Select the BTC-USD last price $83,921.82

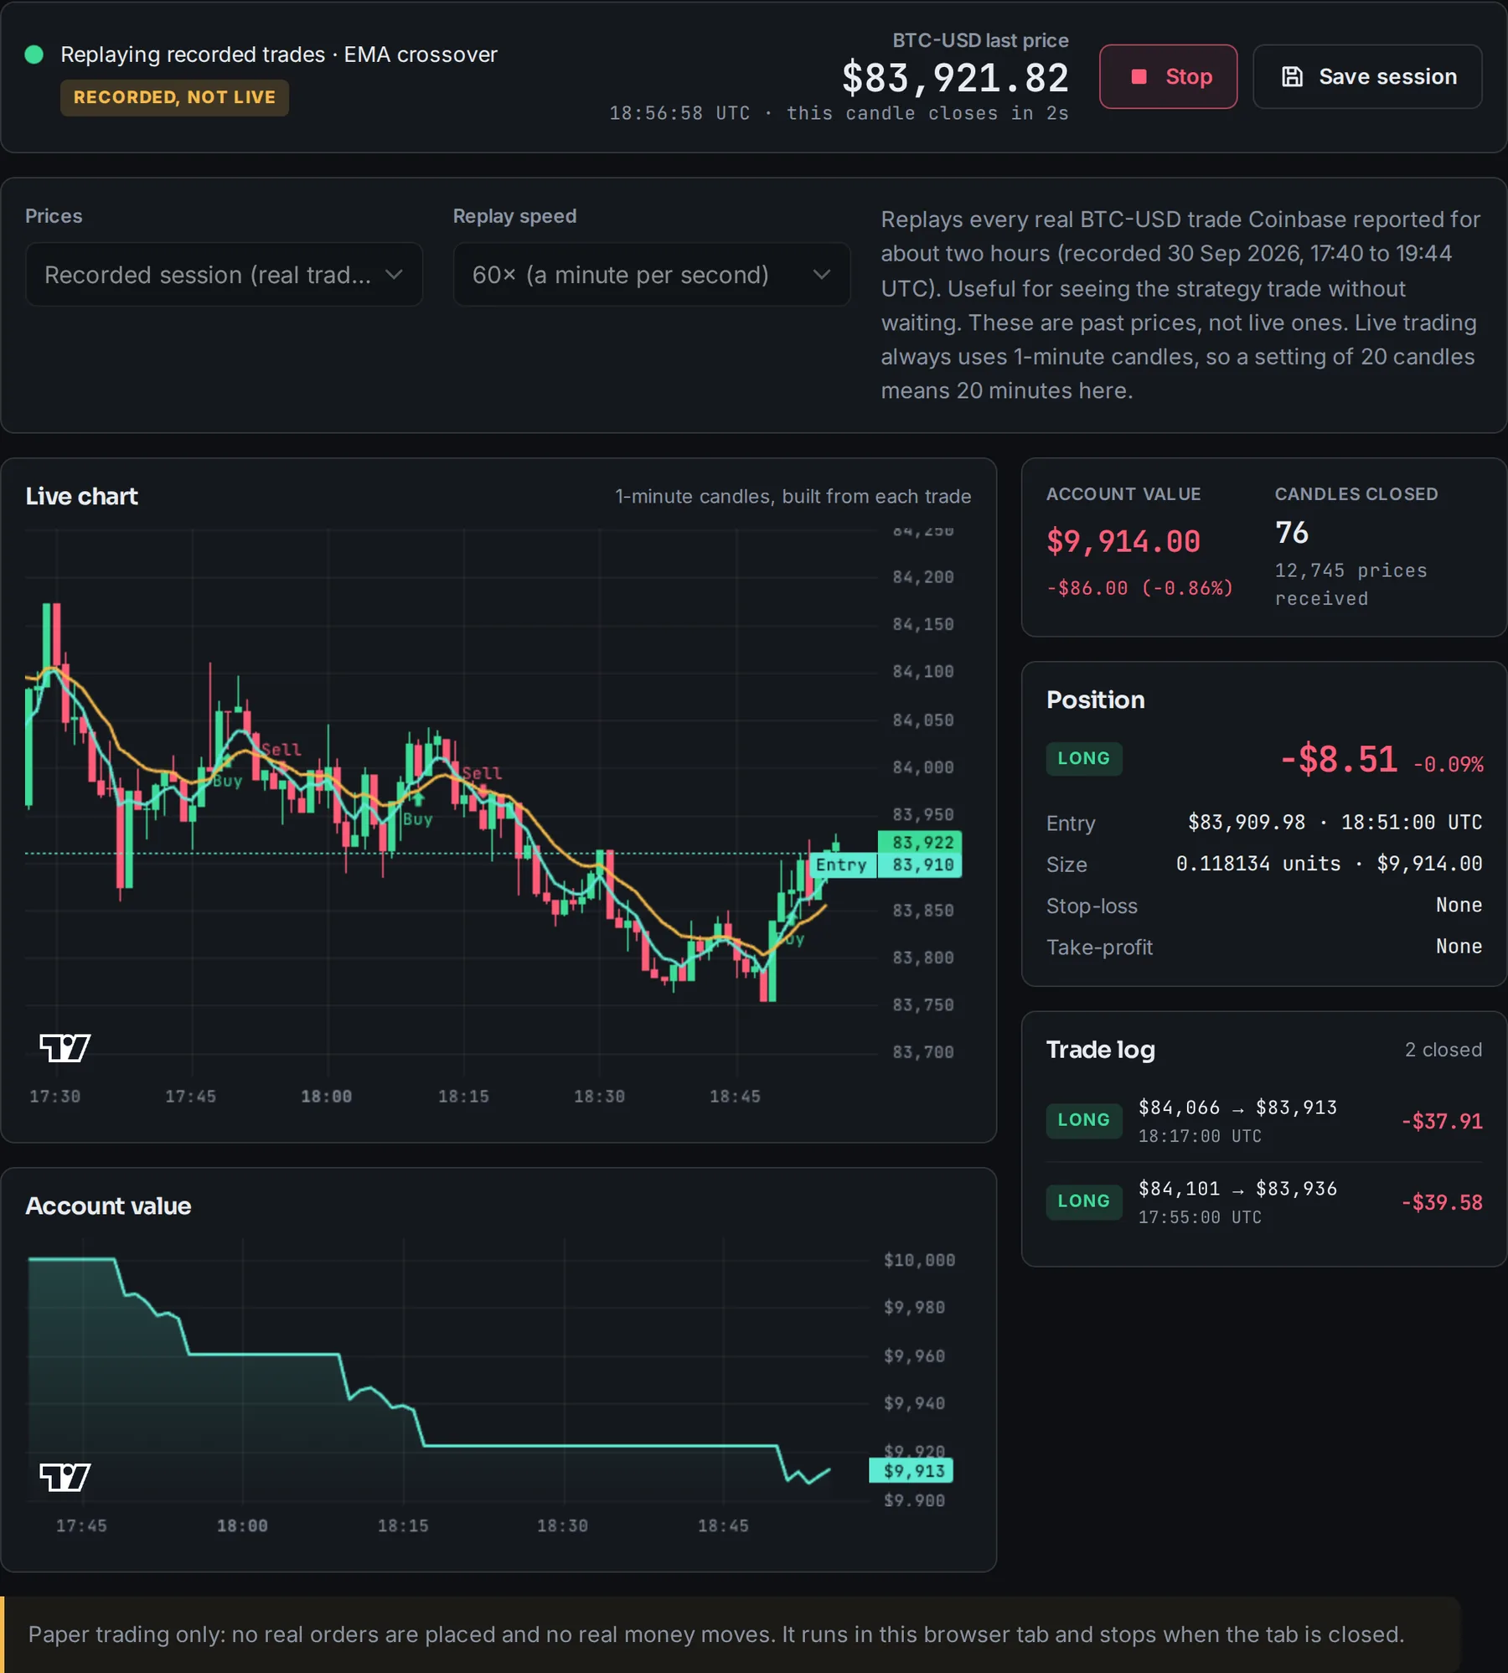point(955,78)
